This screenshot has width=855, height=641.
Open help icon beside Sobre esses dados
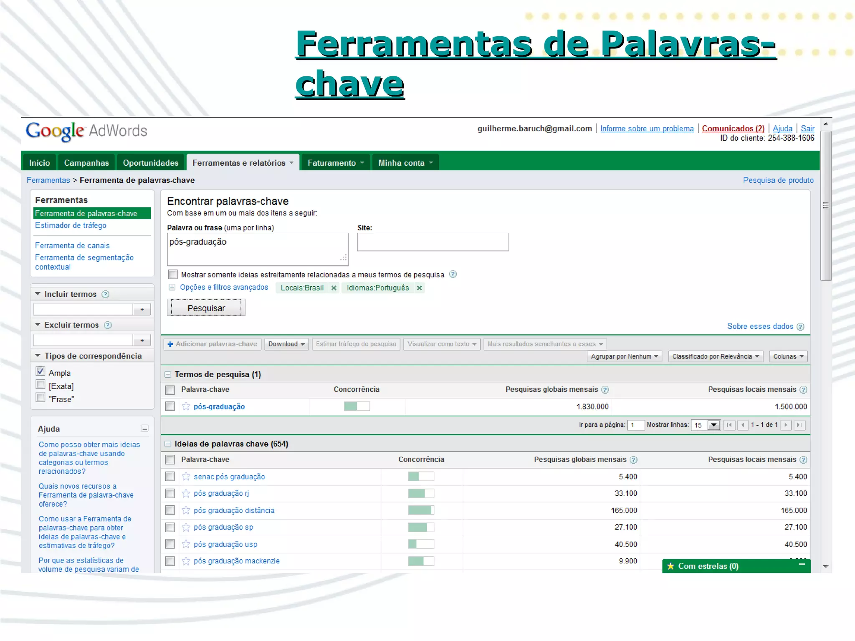coord(800,327)
